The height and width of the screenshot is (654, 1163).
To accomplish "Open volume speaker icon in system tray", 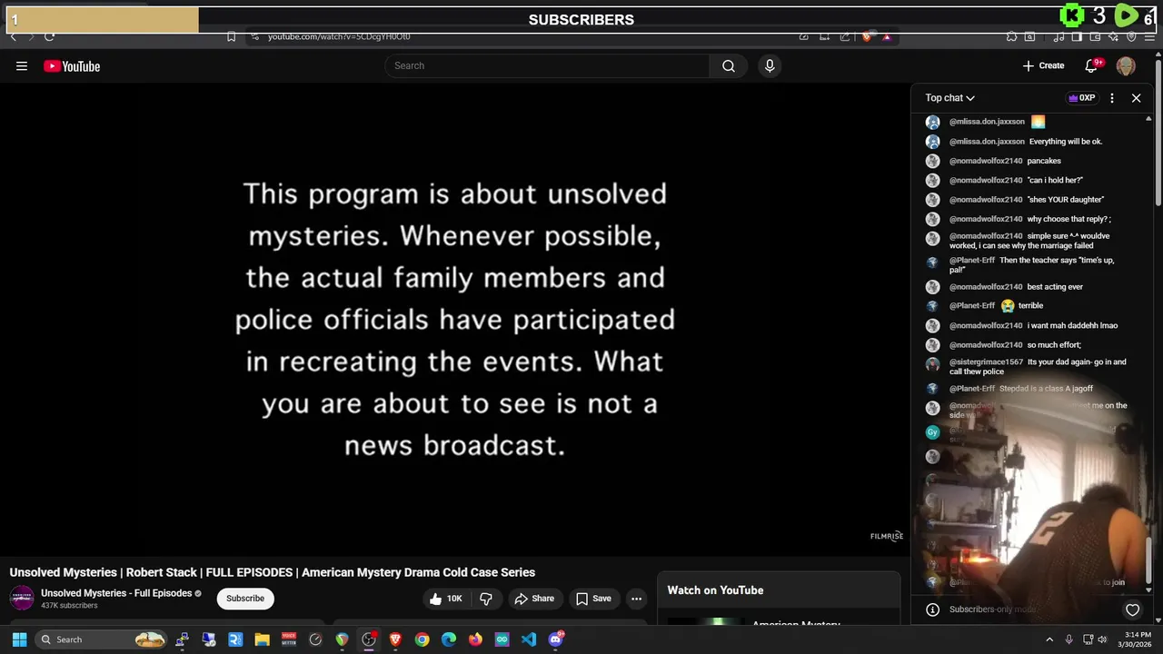I will click(1102, 639).
